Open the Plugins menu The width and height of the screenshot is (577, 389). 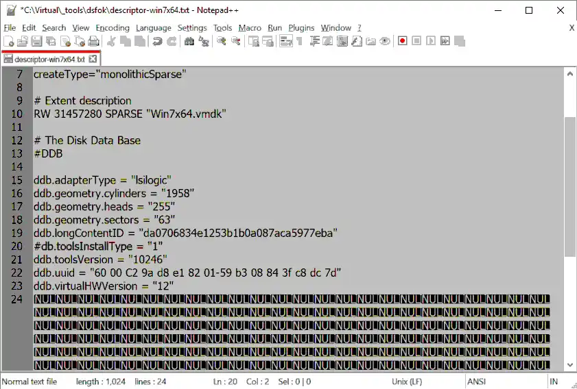[301, 28]
